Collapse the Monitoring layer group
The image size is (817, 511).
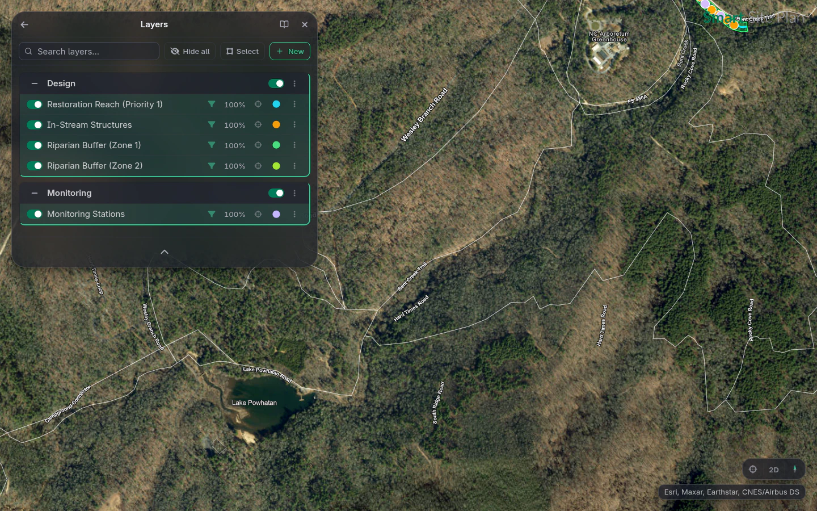(x=35, y=193)
